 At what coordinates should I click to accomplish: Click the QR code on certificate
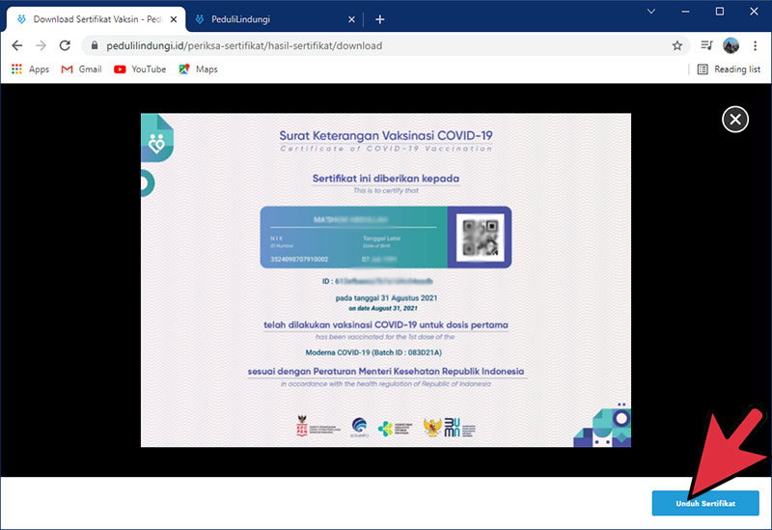[x=480, y=237]
